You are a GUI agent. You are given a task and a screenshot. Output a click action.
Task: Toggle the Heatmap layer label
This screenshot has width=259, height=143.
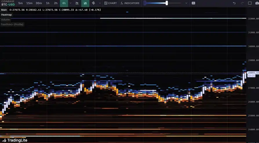point(6,14)
